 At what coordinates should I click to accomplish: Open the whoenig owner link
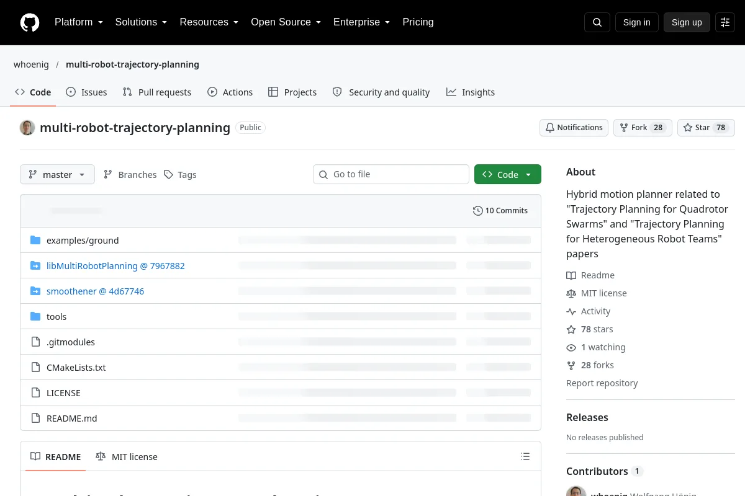click(31, 64)
